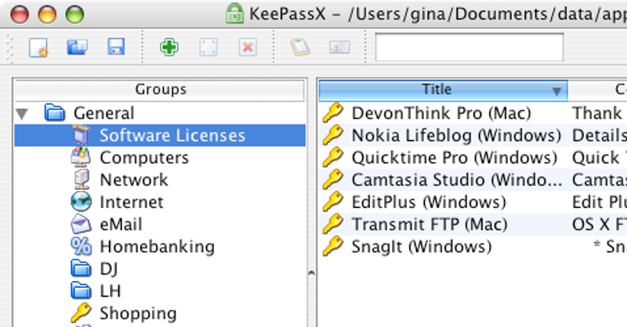Open the Internet group
627x327 pixels.
point(131,202)
